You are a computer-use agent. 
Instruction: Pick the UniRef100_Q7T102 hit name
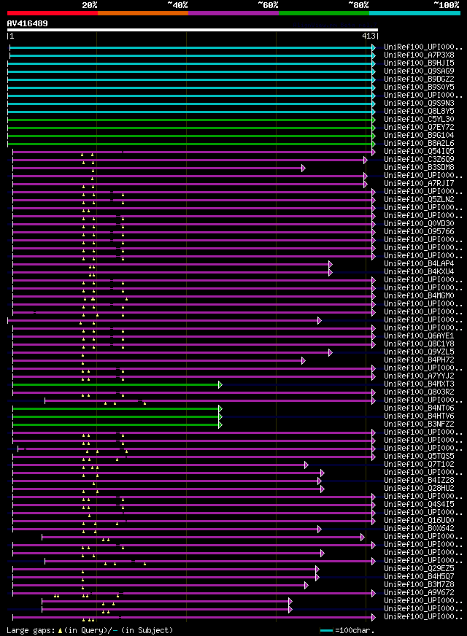(419, 465)
